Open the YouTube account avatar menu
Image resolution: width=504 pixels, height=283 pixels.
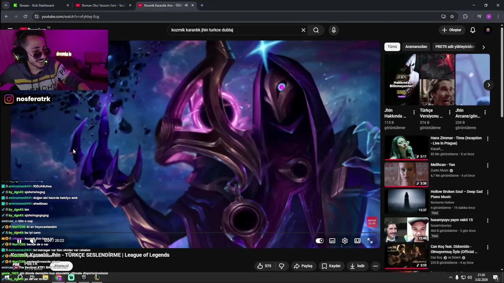(488, 30)
